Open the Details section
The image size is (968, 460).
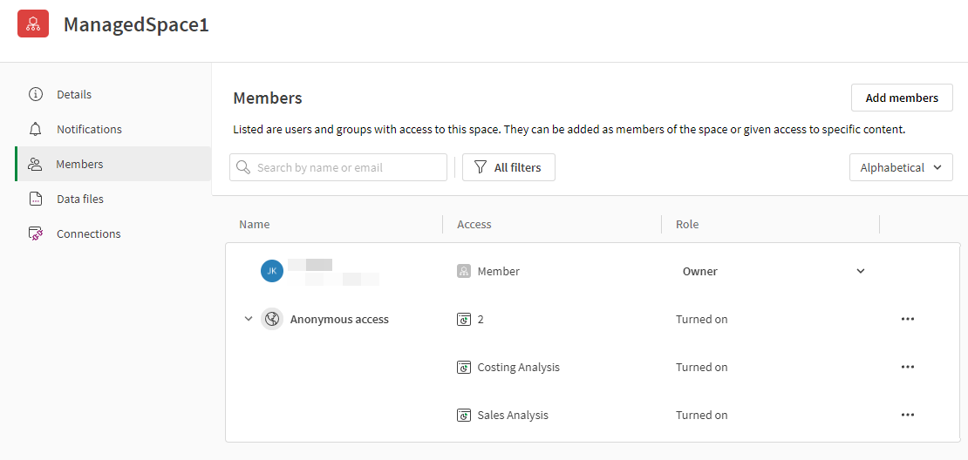[113, 94]
